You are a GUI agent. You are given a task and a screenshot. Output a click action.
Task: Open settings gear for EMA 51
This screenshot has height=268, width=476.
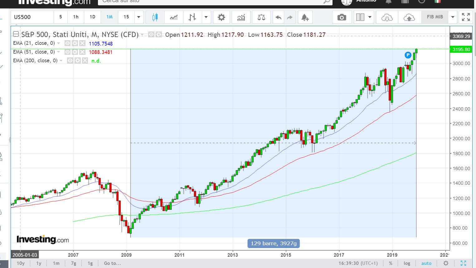[x=75, y=52]
